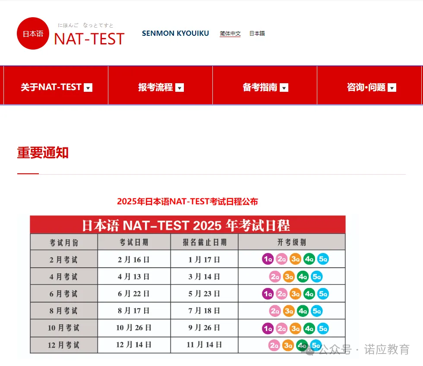Viewport: 423px width, 366px height.
Task: Click the 12月14日 exam date cell
Action: tap(134, 345)
